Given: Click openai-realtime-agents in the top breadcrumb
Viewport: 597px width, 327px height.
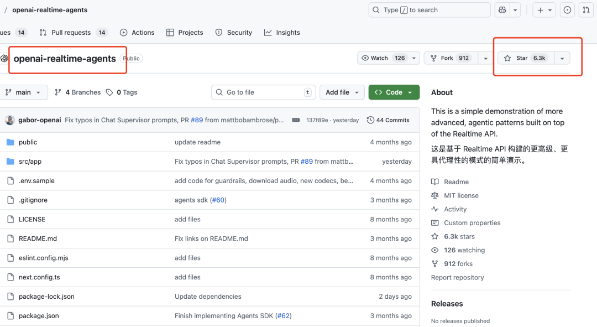Looking at the screenshot, I should 50,10.
